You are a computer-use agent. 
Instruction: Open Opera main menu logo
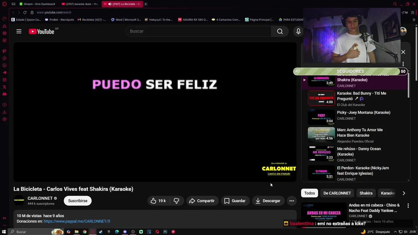tap(4, 4)
